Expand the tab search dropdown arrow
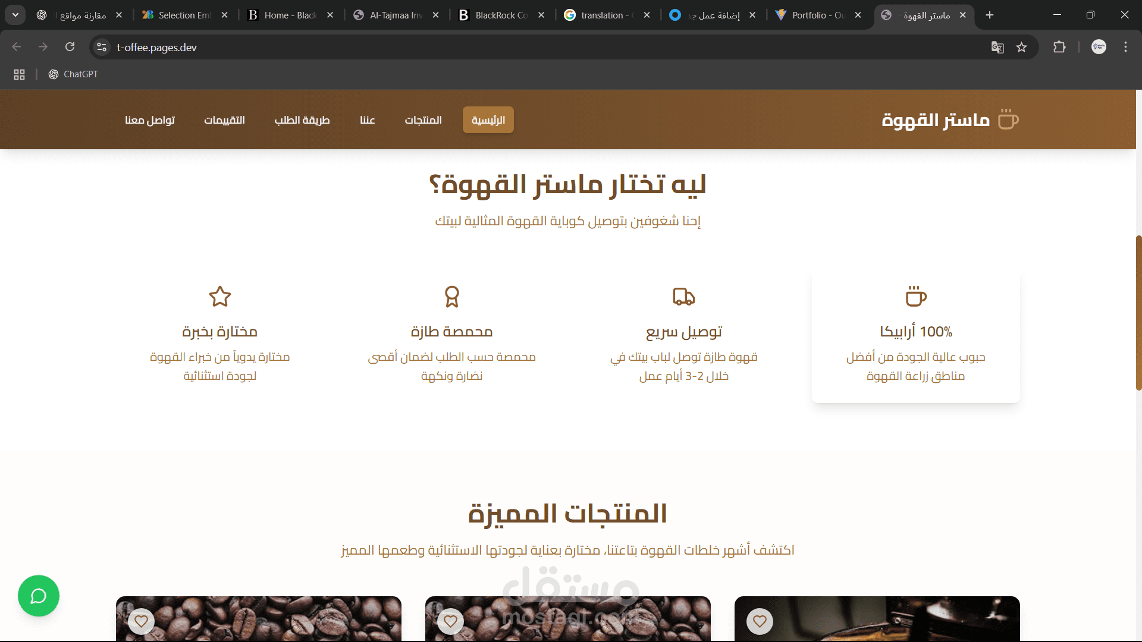The image size is (1142, 642). click(x=15, y=15)
